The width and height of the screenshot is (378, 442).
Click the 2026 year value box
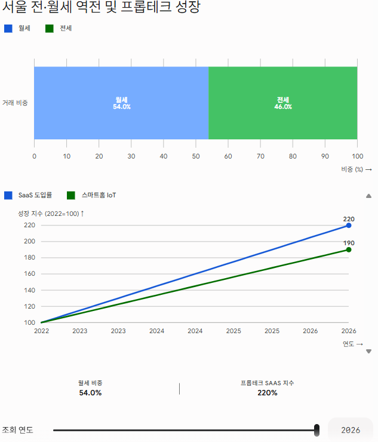tap(351, 430)
